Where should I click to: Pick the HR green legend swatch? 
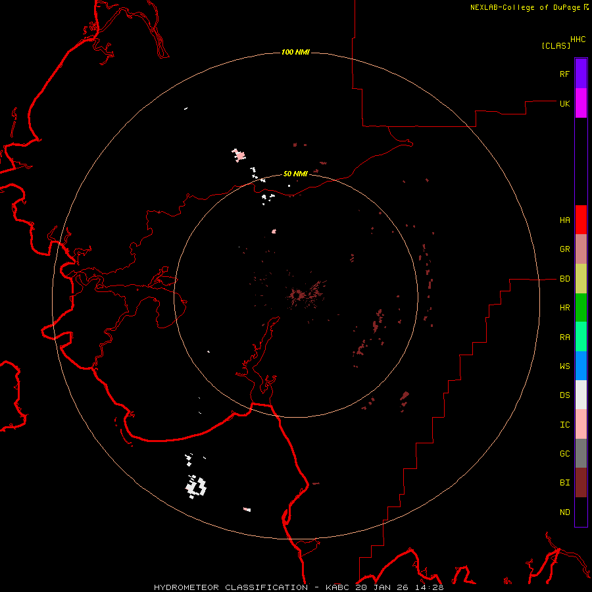coord(581,308)
